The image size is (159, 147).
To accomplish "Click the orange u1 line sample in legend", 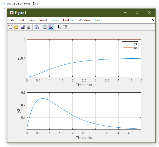I will 128,48.
